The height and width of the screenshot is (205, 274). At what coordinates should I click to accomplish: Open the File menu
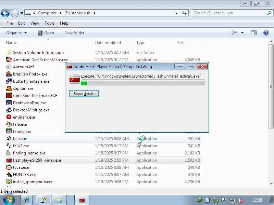[10, 23]
